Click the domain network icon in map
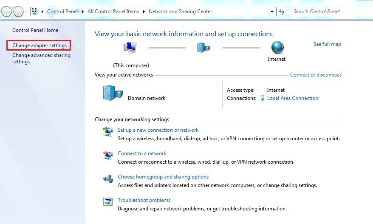Viewport: 373px width, 224px height. pyautogui.click(x=203, y=47)
